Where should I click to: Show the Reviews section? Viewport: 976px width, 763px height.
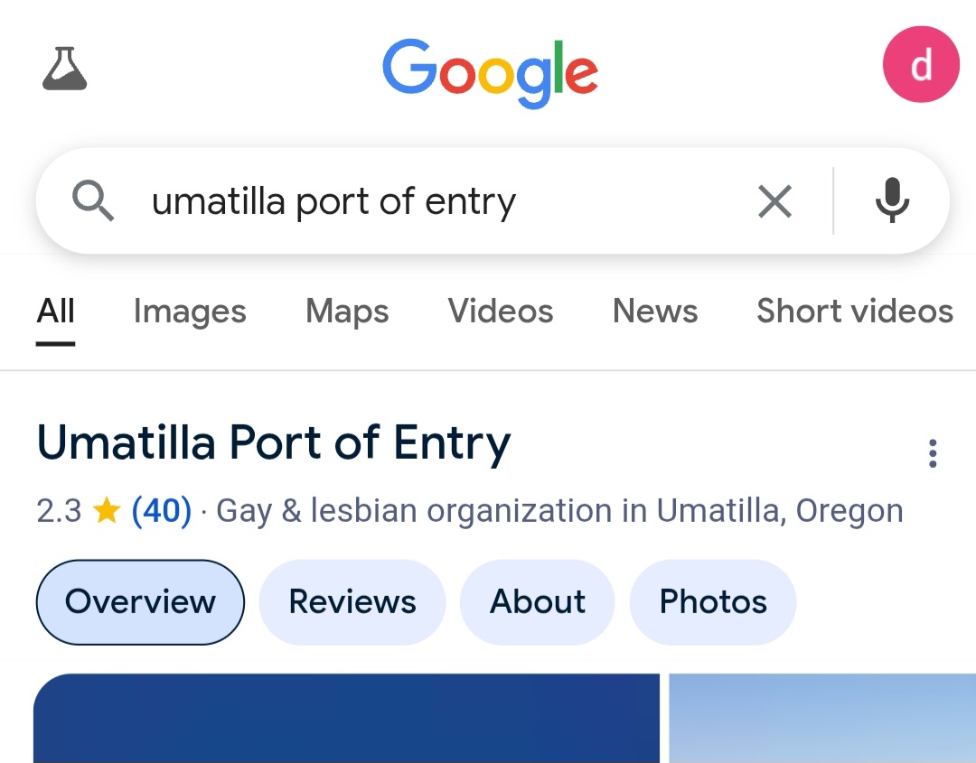click(352, 602)
